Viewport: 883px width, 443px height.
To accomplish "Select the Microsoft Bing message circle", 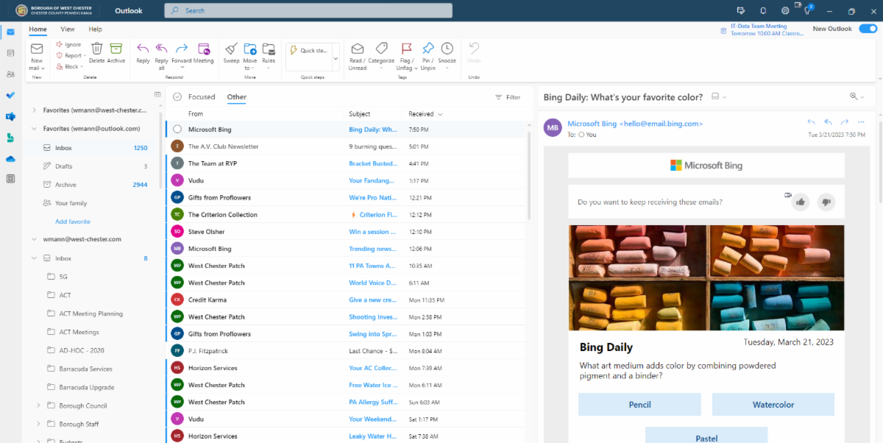I will (x=177, y=130).
